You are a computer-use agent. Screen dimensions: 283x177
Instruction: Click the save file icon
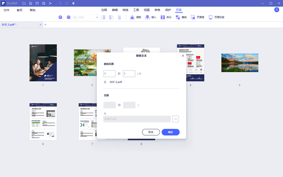pyautogui.click(x=31, y=3)
